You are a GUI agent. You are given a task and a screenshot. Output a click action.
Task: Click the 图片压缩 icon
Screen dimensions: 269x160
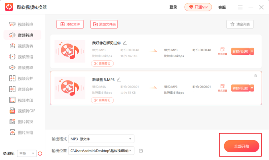pos(12,132)
